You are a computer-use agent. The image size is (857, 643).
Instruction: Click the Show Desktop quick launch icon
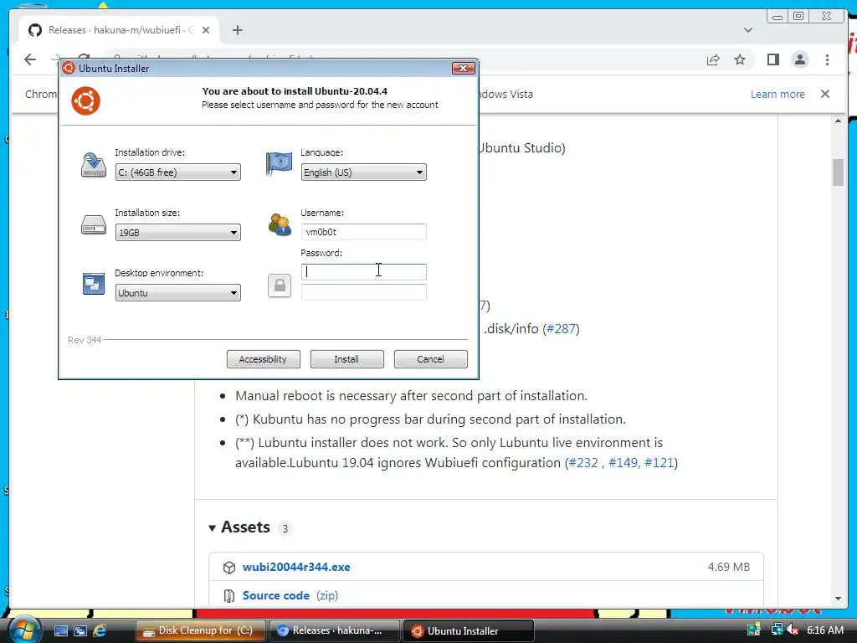pos(60,630)
